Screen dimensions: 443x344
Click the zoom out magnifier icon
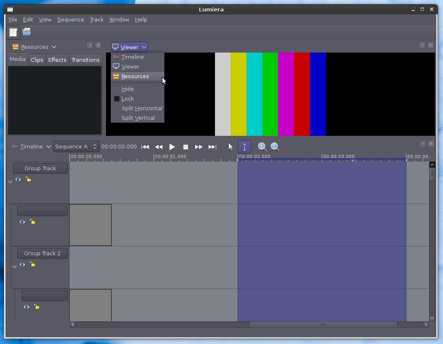click(x=275, y=147)
